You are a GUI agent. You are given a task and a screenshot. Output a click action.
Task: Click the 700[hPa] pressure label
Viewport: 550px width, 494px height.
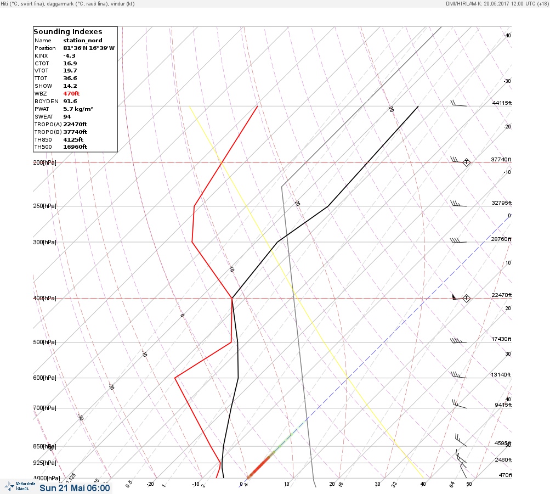tap(44, 408)
